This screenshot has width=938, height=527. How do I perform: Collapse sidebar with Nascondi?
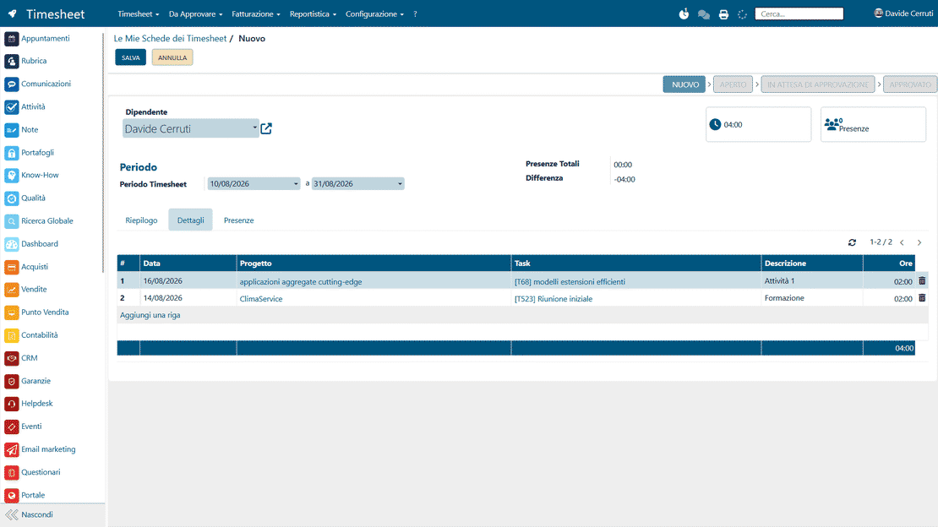pos(29,514)
